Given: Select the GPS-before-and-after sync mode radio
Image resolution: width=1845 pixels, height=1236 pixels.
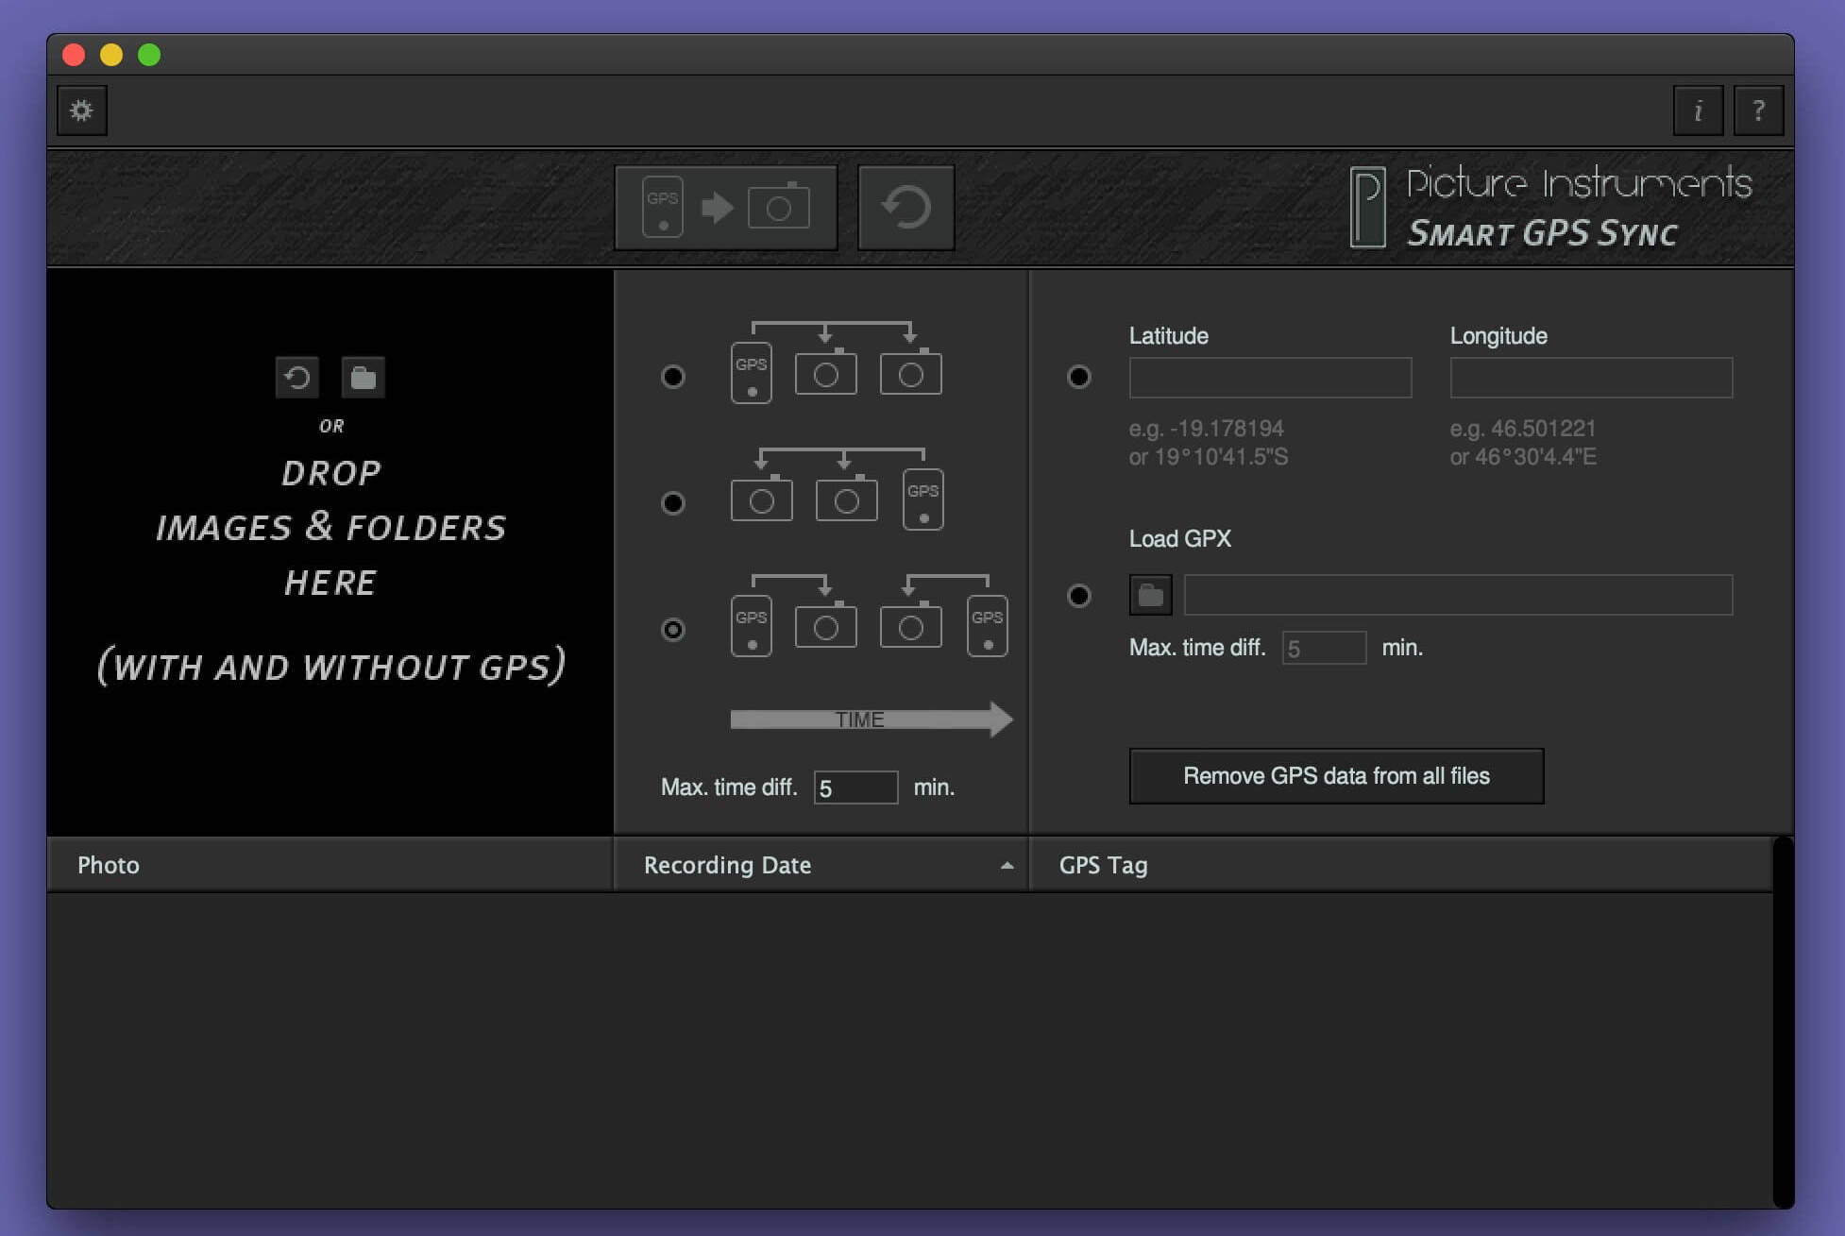Looking at the screenshot, I should 673,630.
